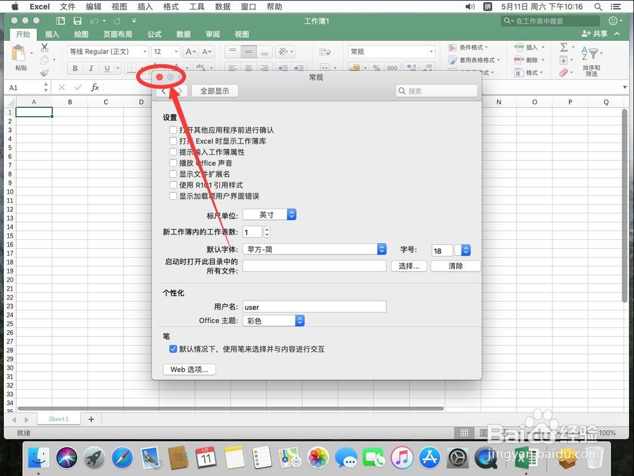The height and width of the screenshot is (476, 634).
Task: Click the Cut scissors icon
Action: click(44, 48)
